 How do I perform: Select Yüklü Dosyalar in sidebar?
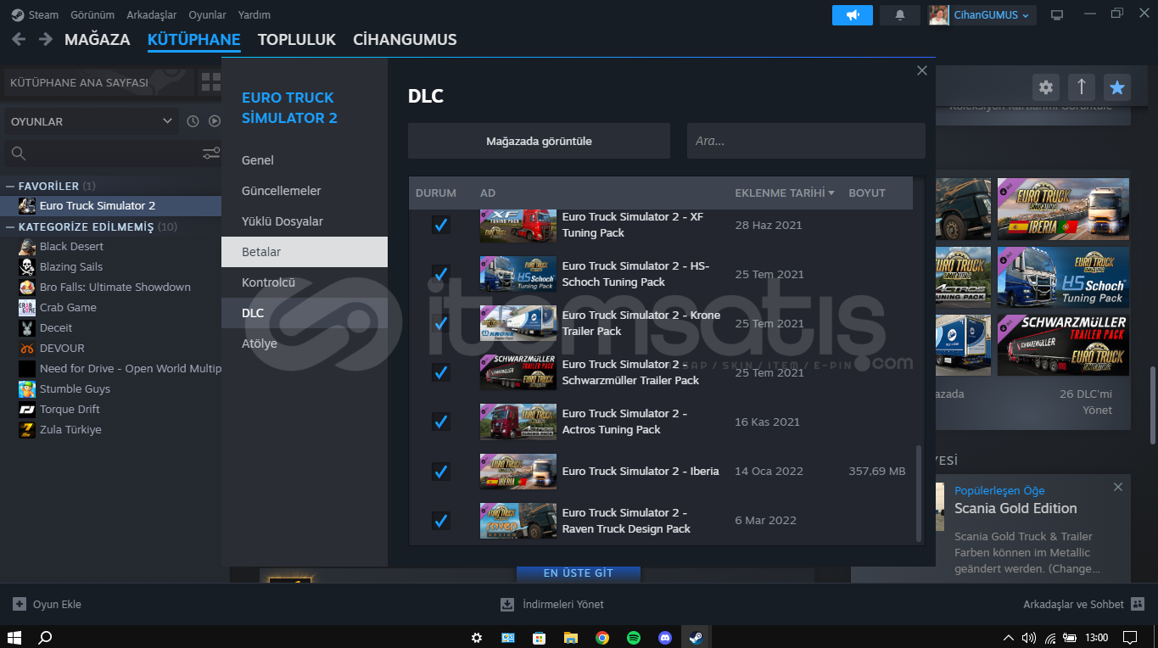point(305,221)
